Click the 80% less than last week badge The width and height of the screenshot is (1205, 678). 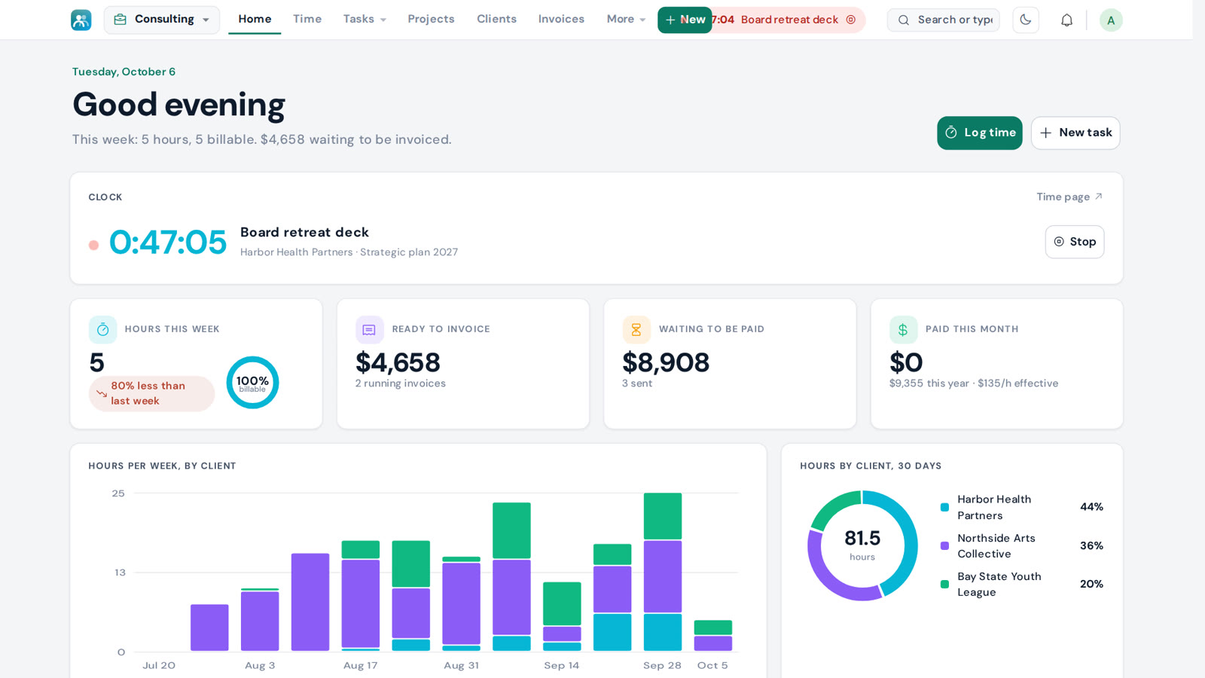click(151, 393)
